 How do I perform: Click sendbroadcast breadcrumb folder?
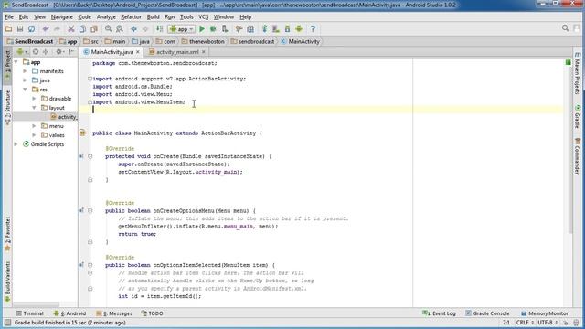point(252,41)
